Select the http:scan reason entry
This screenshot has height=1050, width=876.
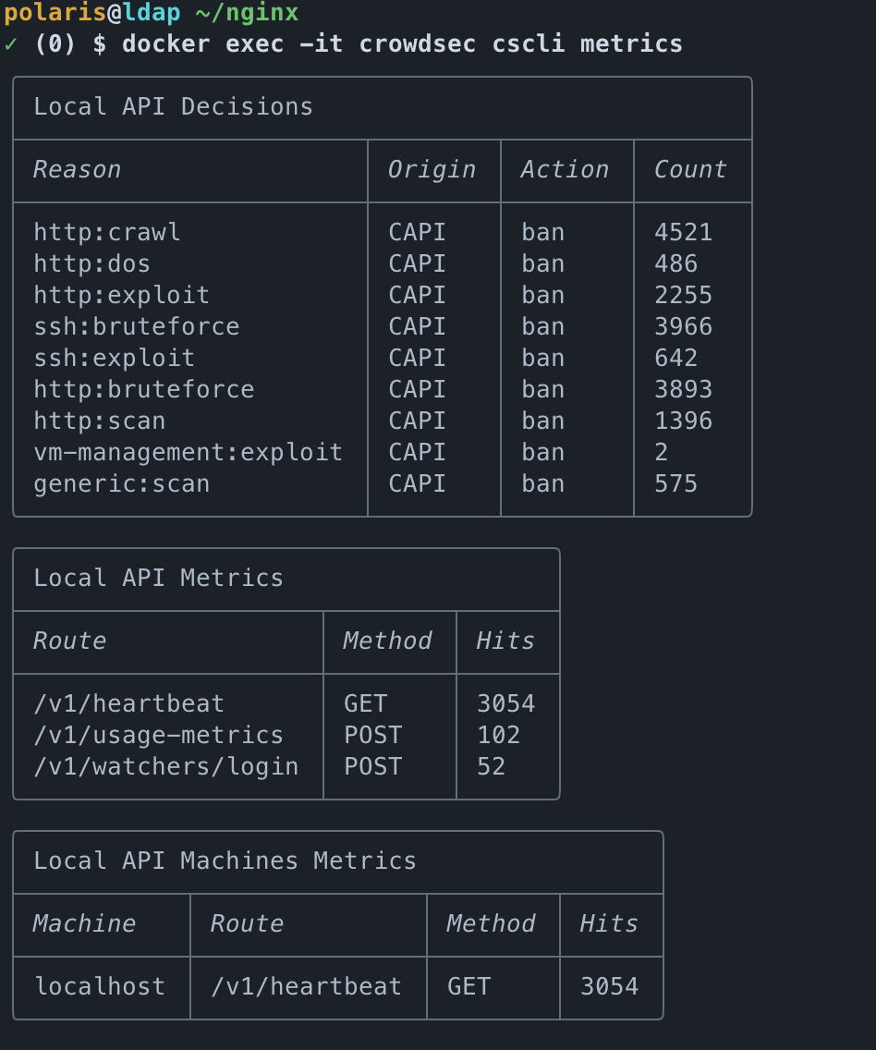click(x=99, y=421)
